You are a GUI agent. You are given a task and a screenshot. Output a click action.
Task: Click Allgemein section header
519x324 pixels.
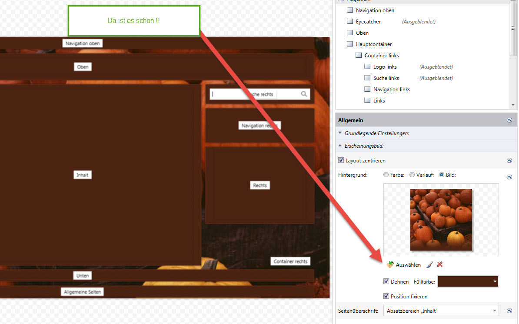[426, 120]
